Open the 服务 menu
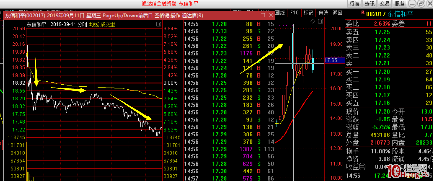Screen dimensions: 433x181 click(400, 4)
